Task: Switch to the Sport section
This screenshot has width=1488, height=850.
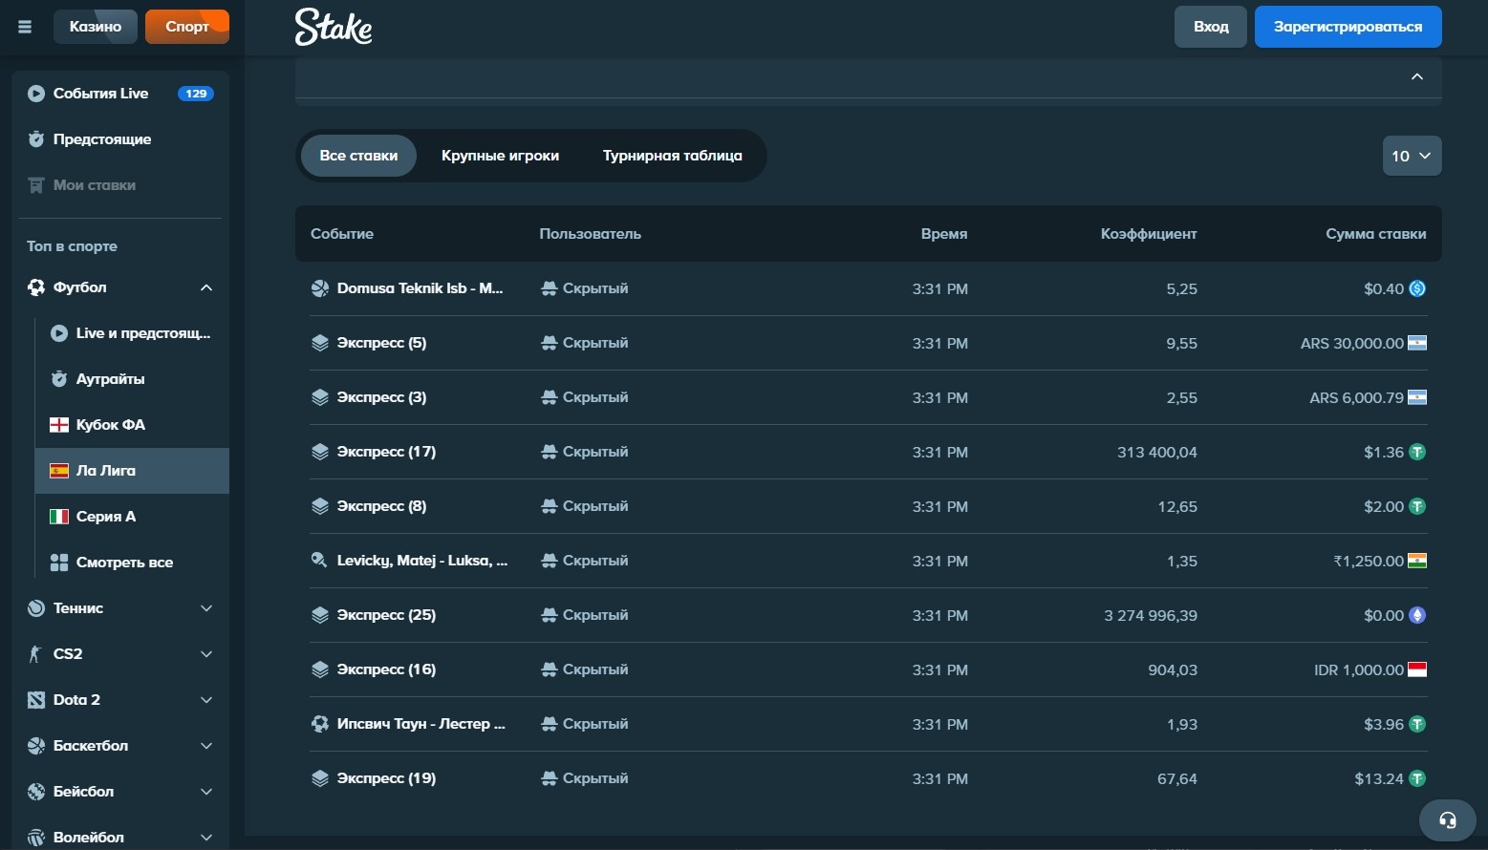Action: tap(186, 27)
